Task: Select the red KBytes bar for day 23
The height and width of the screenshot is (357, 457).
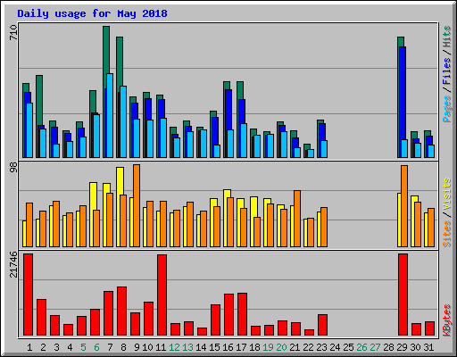Action: coord(323,325)
